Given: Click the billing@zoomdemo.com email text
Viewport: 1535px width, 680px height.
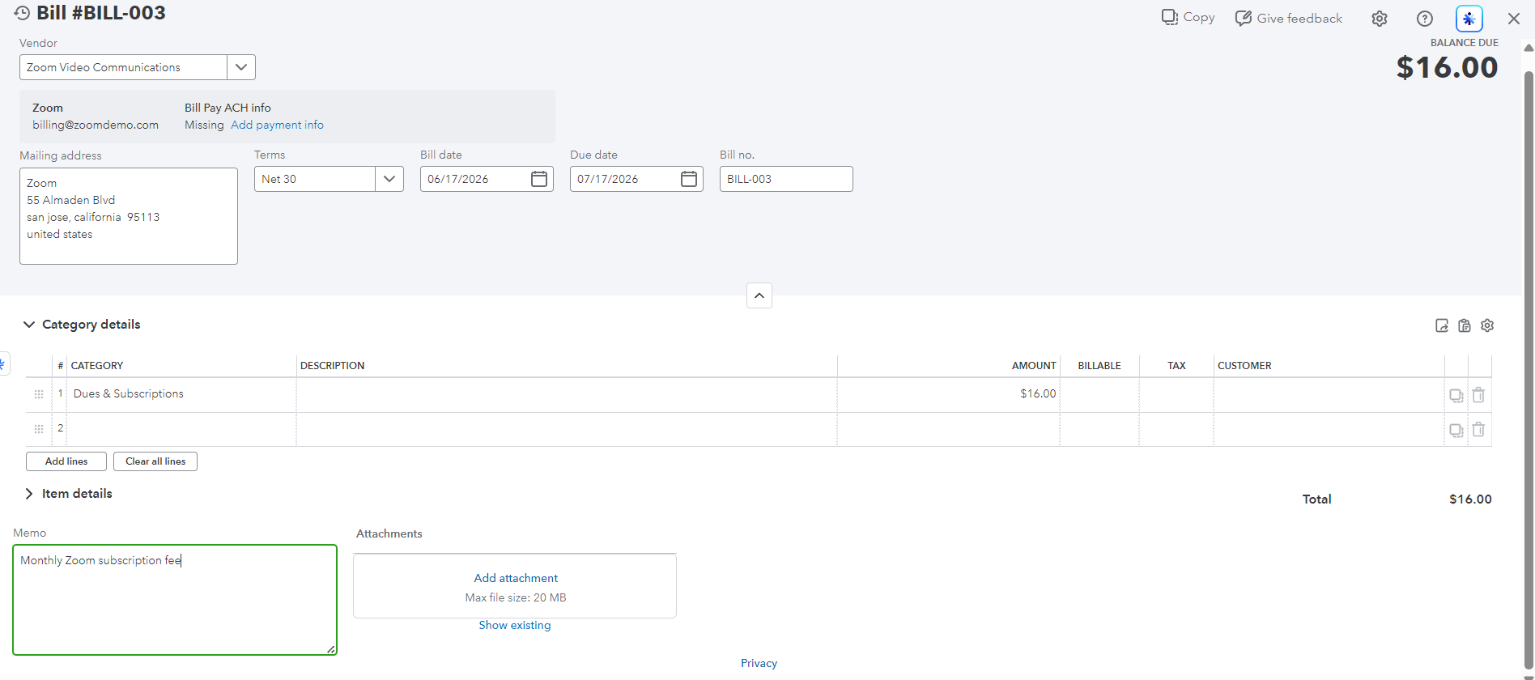Looking at the screenshot, I should (96, 125).
